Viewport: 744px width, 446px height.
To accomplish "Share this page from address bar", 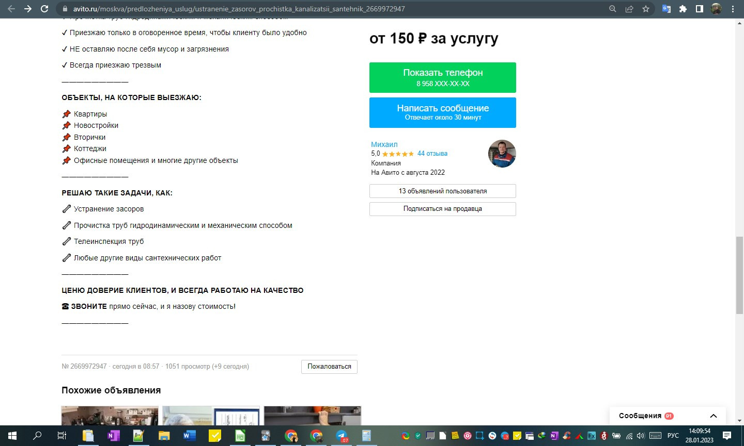I will 629,9.
